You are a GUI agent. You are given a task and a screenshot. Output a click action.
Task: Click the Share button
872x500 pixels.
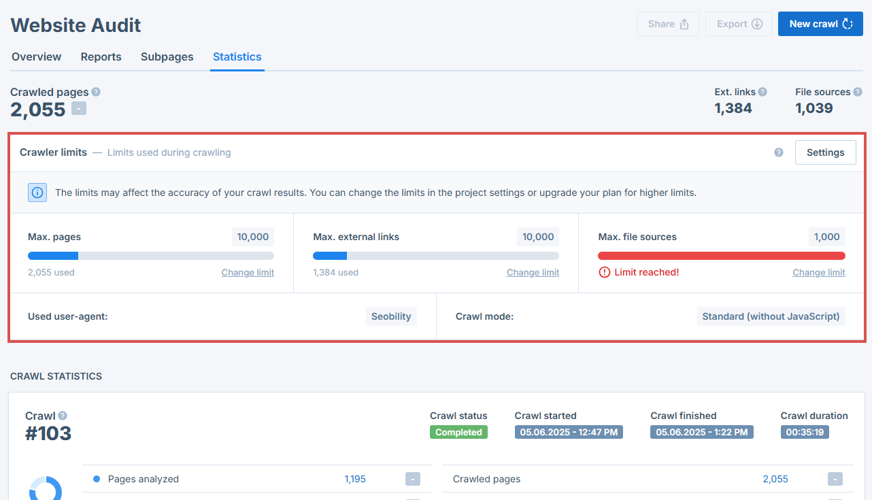coord(668,24)
